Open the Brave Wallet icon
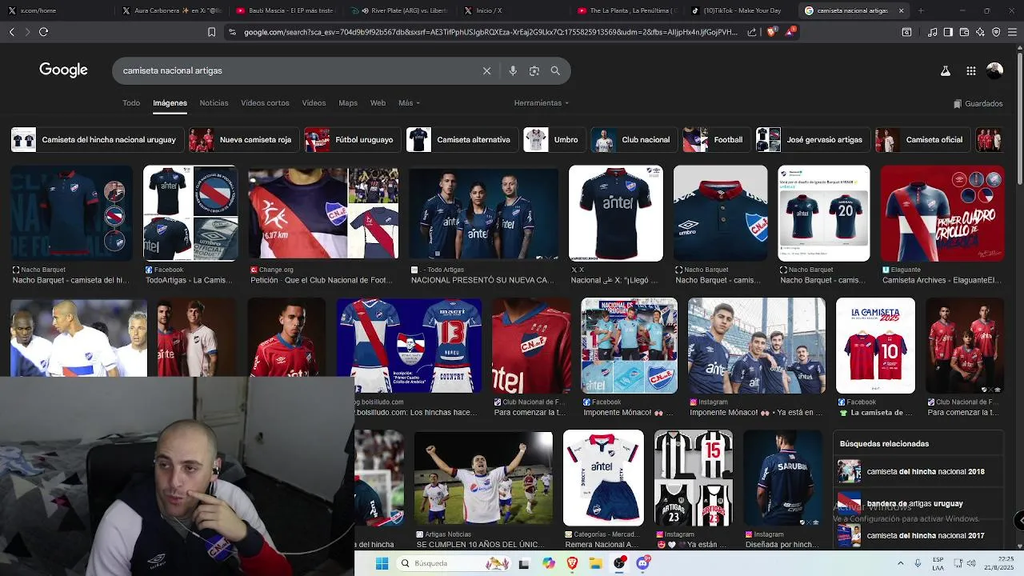Screen dimensions: 1024x576 click(964, 32)
